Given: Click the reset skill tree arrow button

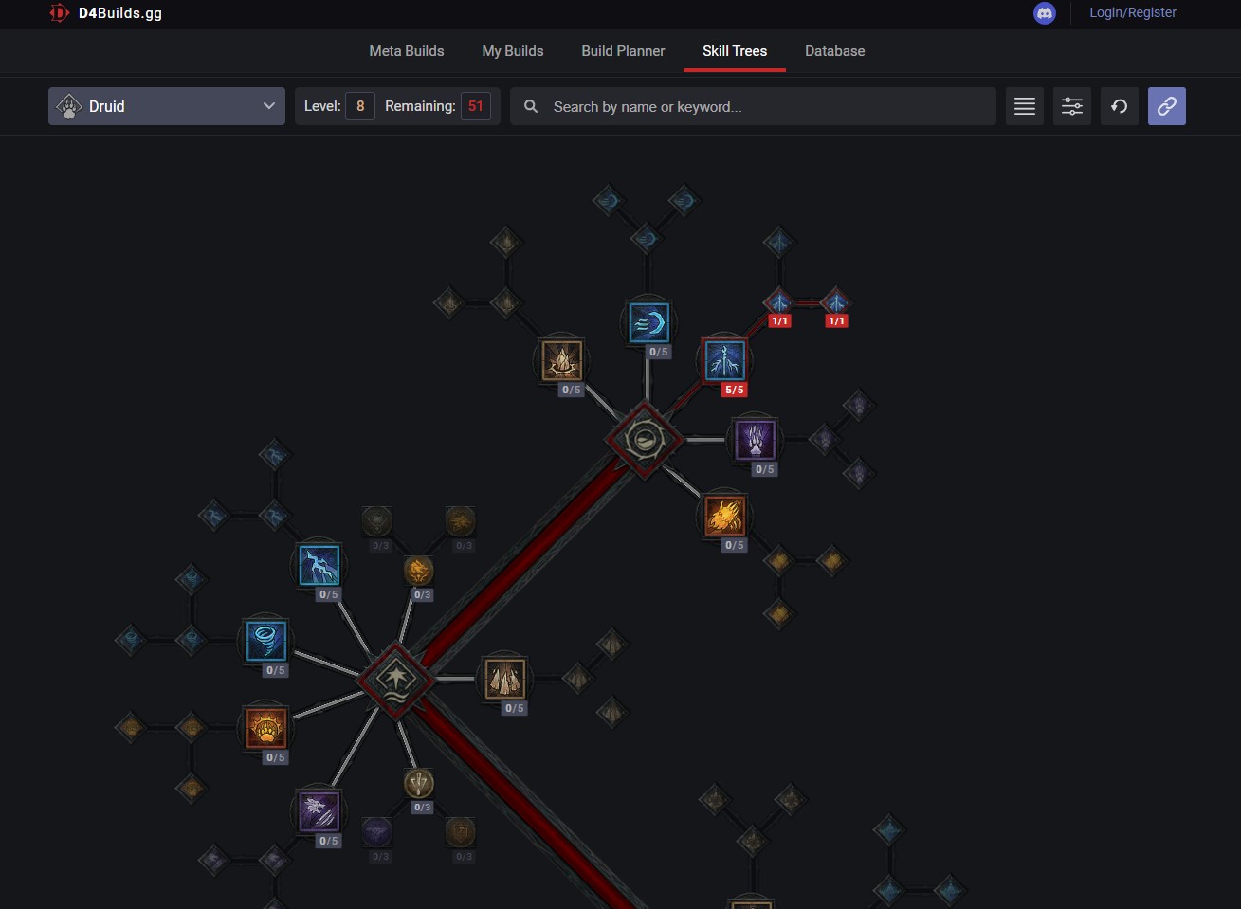Looking at the screenshot, I should coord(1120,106).
